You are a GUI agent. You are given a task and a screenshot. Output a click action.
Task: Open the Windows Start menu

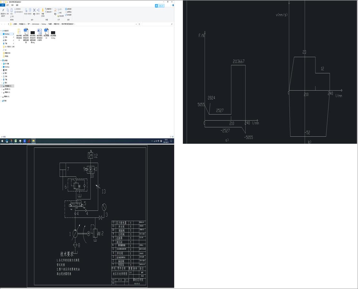click(x=2, y=141)
